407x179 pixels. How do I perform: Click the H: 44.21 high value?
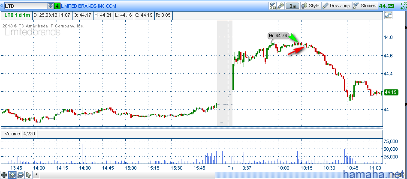[103, 15]
